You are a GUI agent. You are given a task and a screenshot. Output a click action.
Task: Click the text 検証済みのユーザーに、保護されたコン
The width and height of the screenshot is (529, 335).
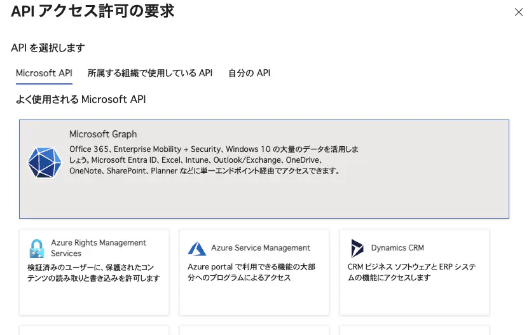[x=91, y=268]
